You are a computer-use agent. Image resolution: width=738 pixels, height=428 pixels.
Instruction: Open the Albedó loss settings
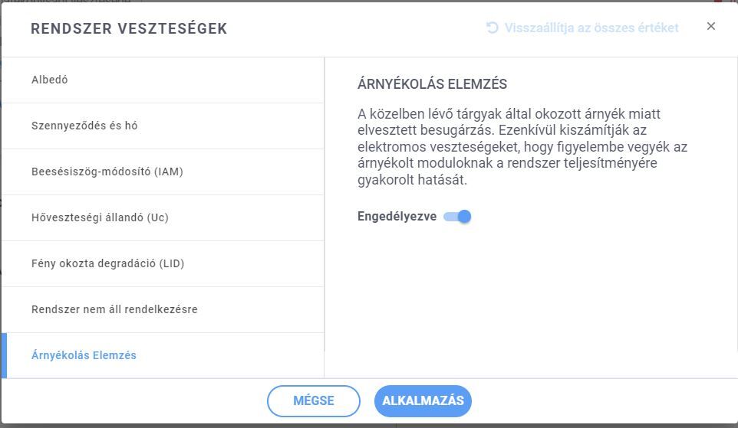(163, 80)
